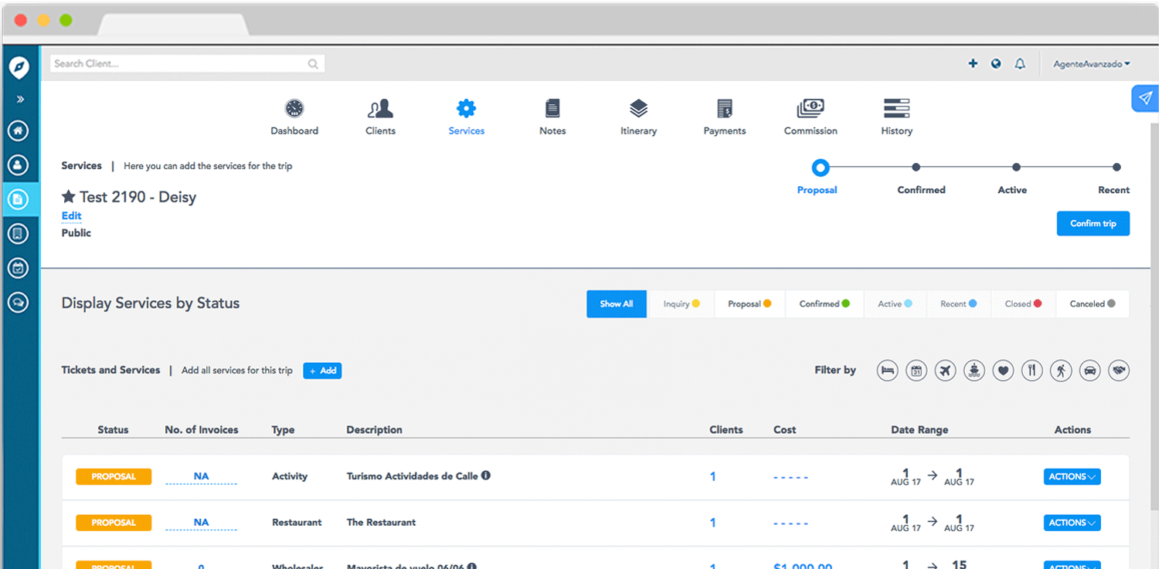This screenshot has height=569, width=1162.
Task: Open Actions dropdown for Turismo Actividades row
Action: pos(1072,477)
